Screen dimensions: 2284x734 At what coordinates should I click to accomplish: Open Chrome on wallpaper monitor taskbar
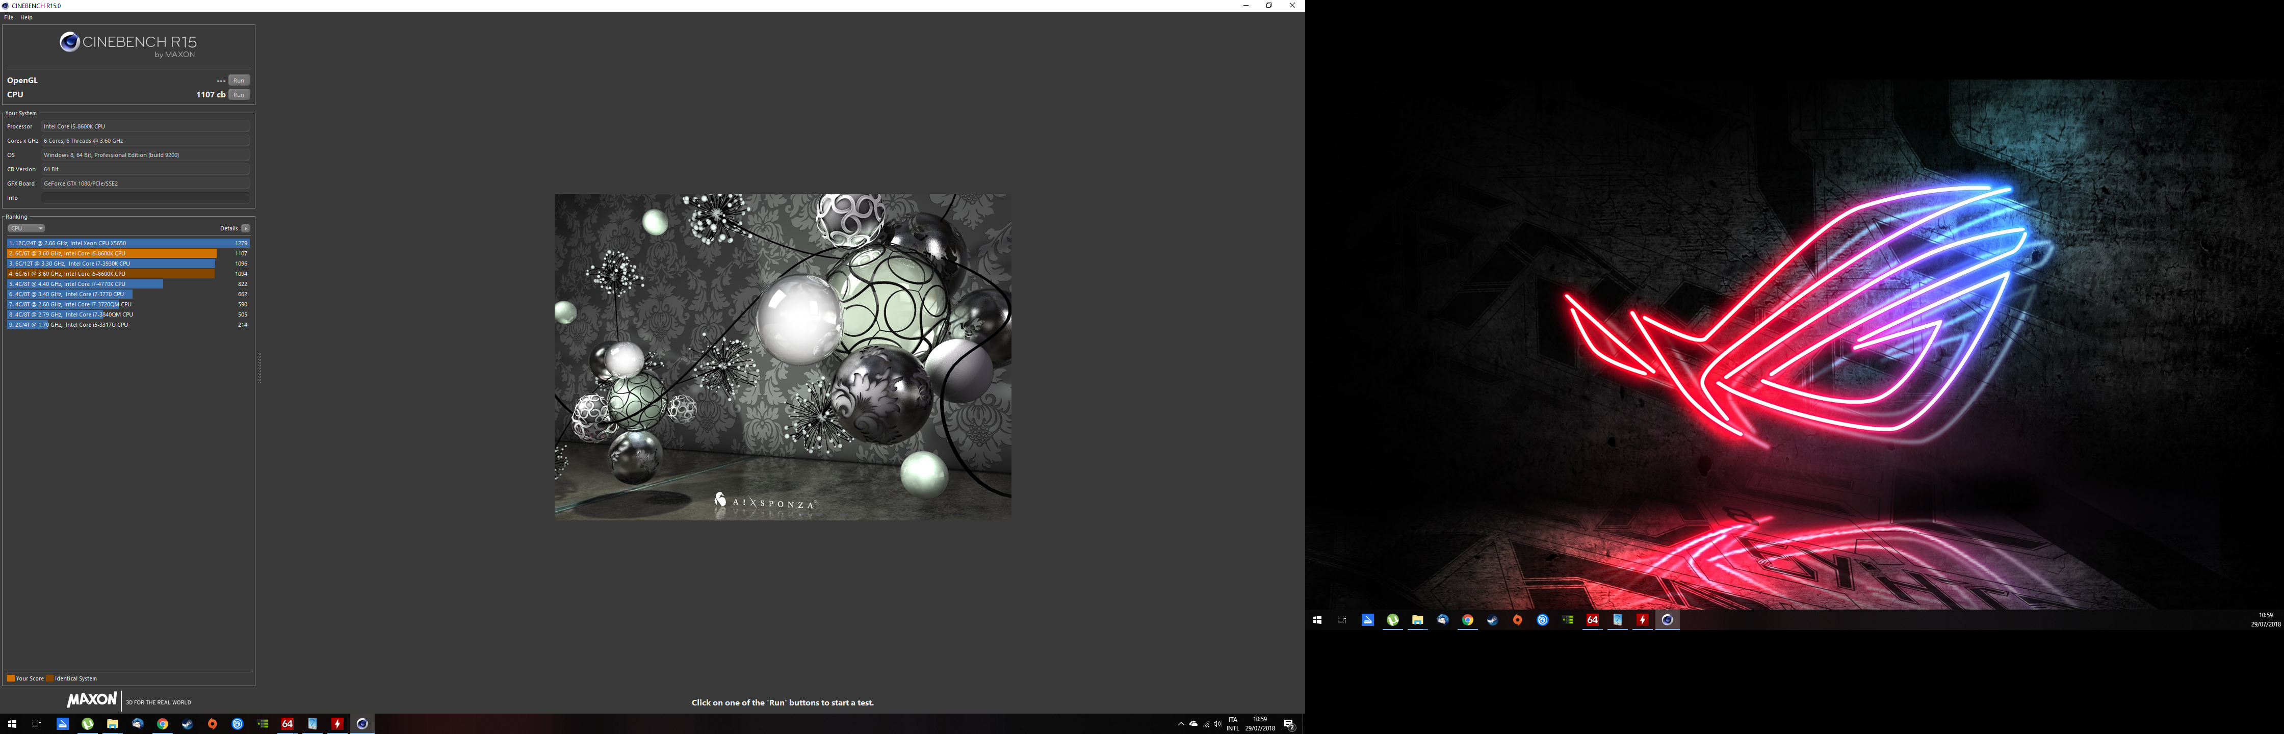[1467, 620]
